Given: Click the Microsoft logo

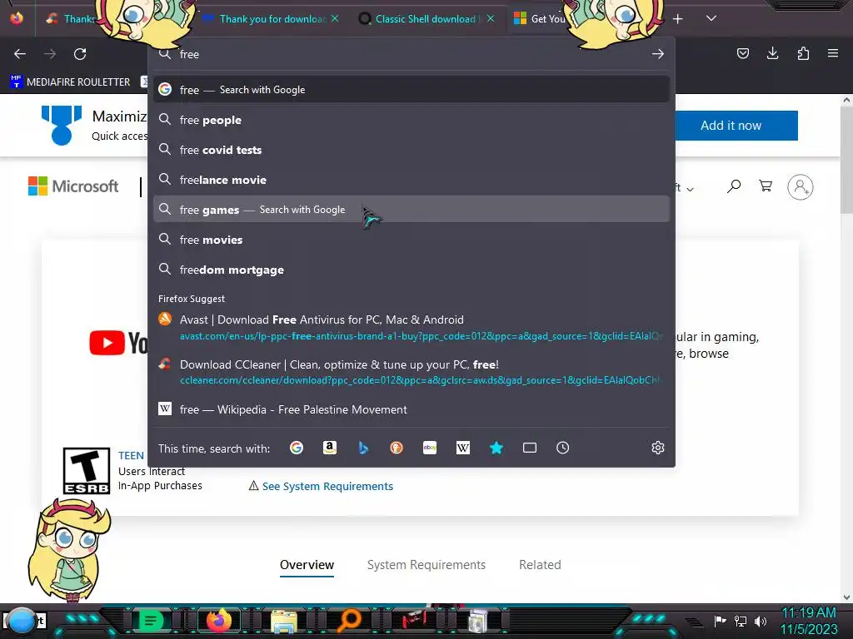Looking at the screenshot, I should pos(73,186).
